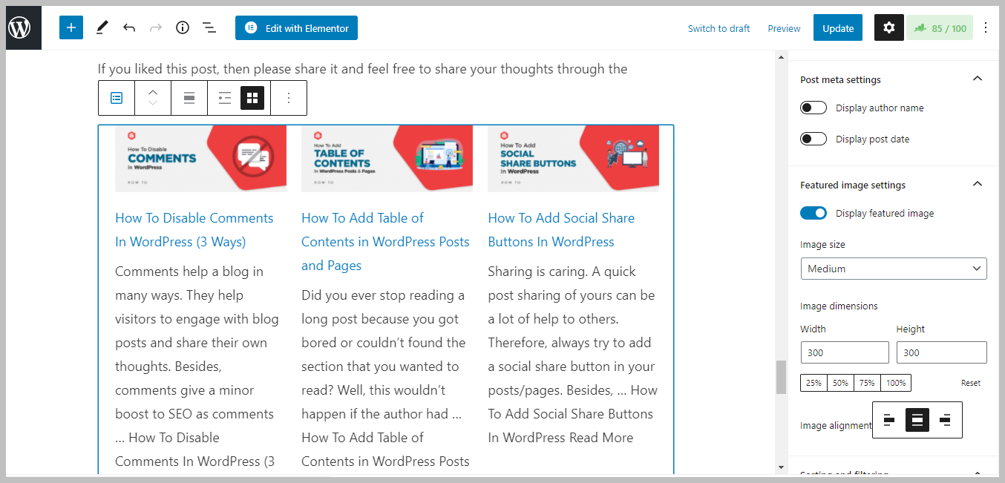
Task: Align featured image right
Action: [x=945, y=420]
